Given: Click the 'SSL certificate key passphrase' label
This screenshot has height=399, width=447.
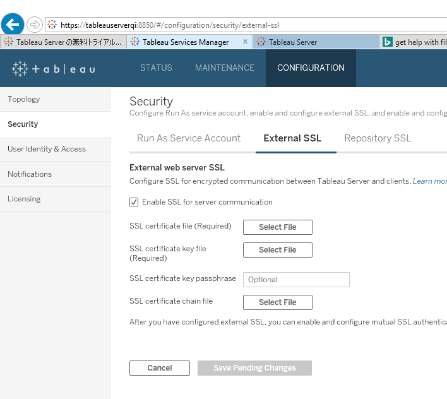Looking at the screenshot, I should coord(182,278).
